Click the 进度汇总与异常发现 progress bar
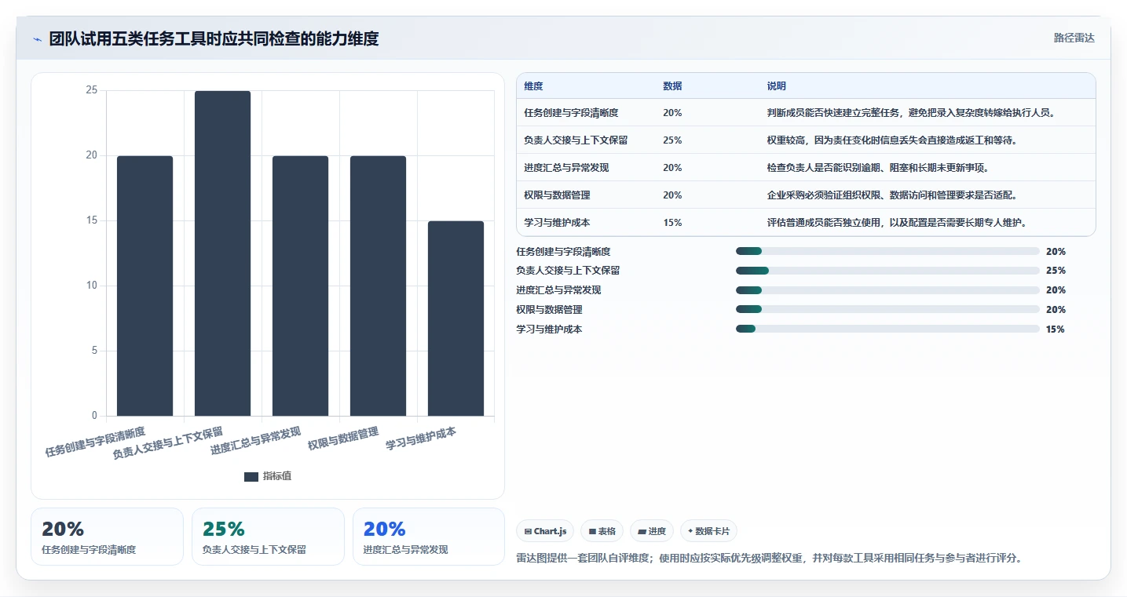Viewport: 1127px width, 597px height. click(887, 290)
